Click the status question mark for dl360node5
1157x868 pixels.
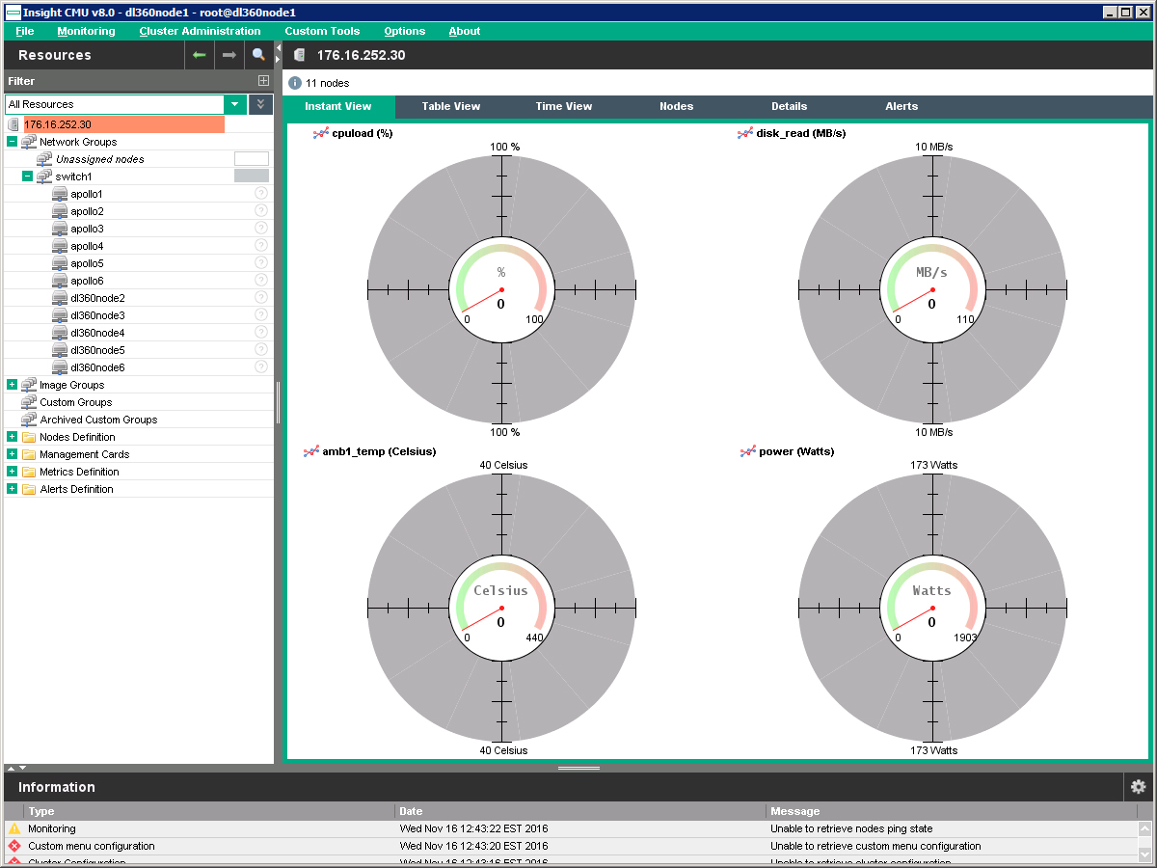pyautogui.click(x=261, y=350)
